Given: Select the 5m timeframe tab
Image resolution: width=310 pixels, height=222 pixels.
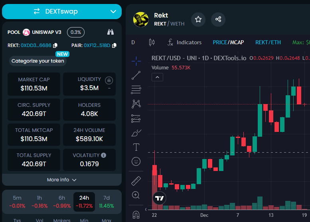Looking at the screenshot, I should point(17,202).
